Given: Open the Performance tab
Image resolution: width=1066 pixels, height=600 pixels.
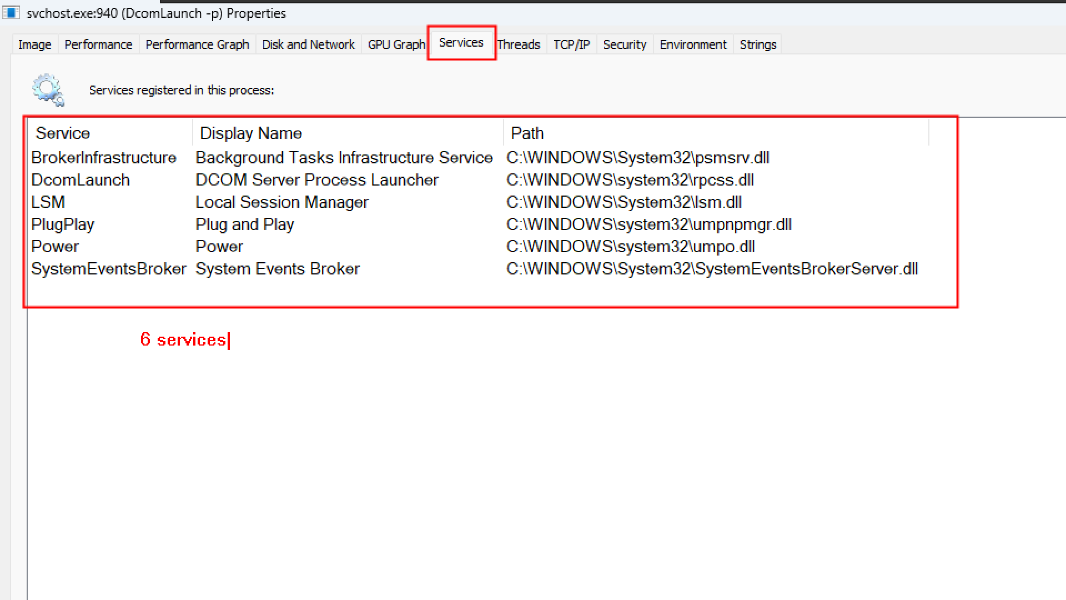Looking at the screenshot, I should pos(98,44).
